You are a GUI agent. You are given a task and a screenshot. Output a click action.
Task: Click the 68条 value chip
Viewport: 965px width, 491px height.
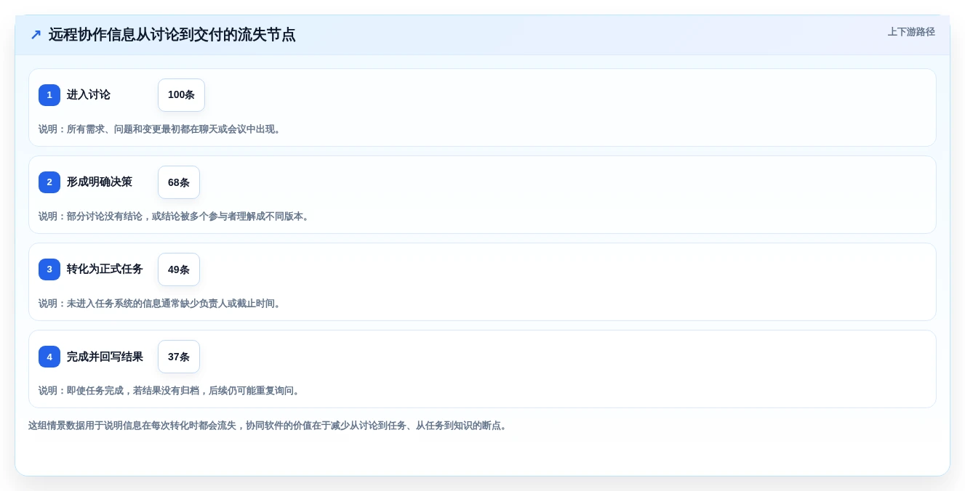179,182
